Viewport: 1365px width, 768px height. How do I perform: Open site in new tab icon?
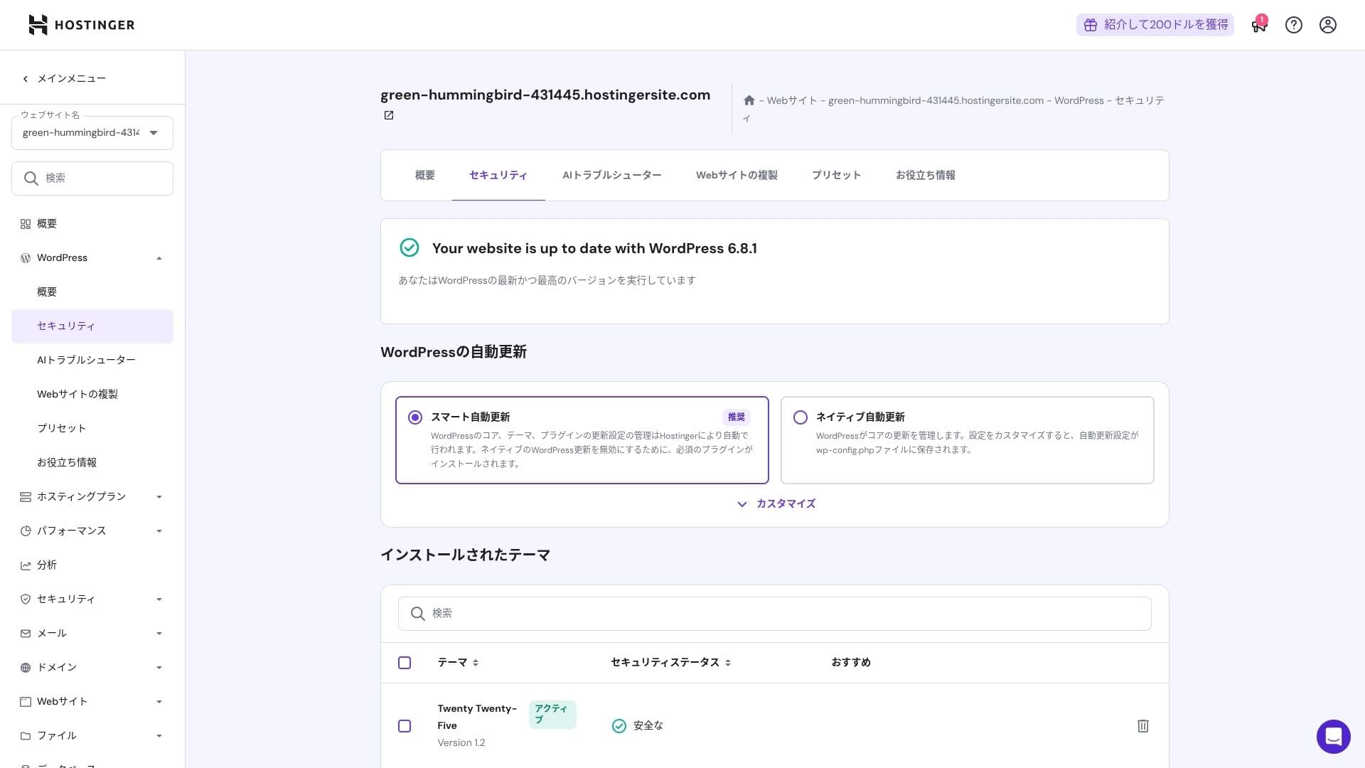389,115
